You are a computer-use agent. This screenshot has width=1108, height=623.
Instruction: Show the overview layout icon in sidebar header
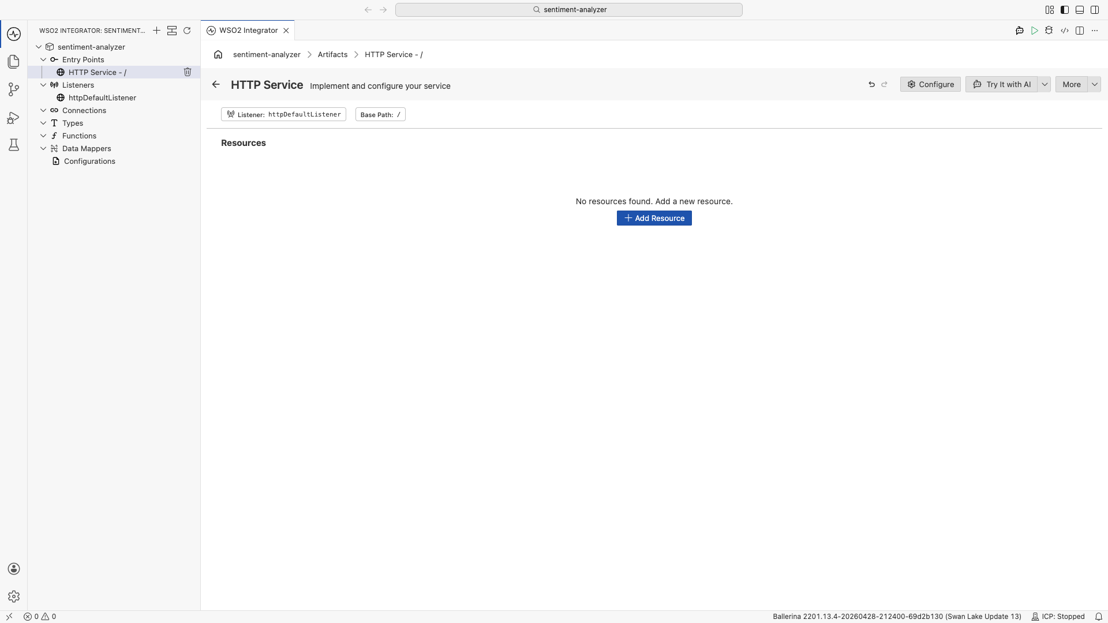coord(172,31)
